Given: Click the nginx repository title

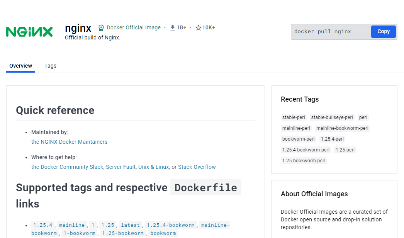Looking at the screenshot, I should click(x=78, y=28).
